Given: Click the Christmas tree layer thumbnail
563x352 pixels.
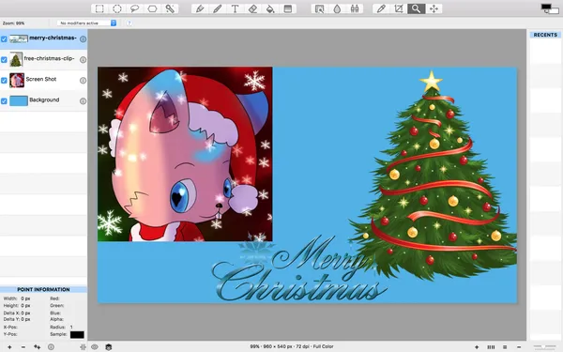Looking at the screenshot, I should (x=16, y=60).
